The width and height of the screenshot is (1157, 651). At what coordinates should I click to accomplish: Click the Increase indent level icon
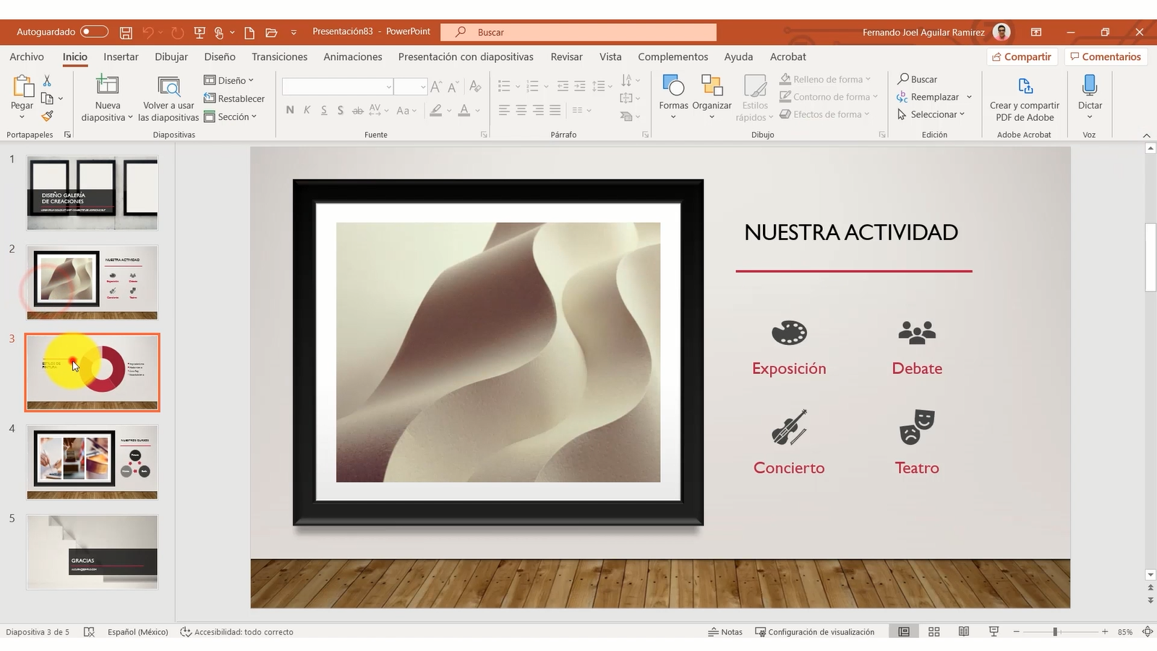click(580, 87)
